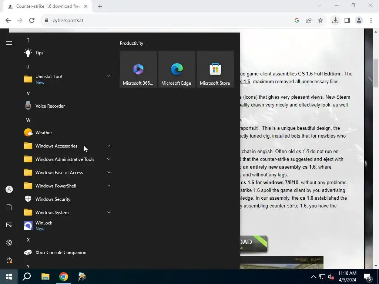379x284 pixels.
Task: Click the Power icon in Start
Action: pyautogui.click(x=9, y=260)
